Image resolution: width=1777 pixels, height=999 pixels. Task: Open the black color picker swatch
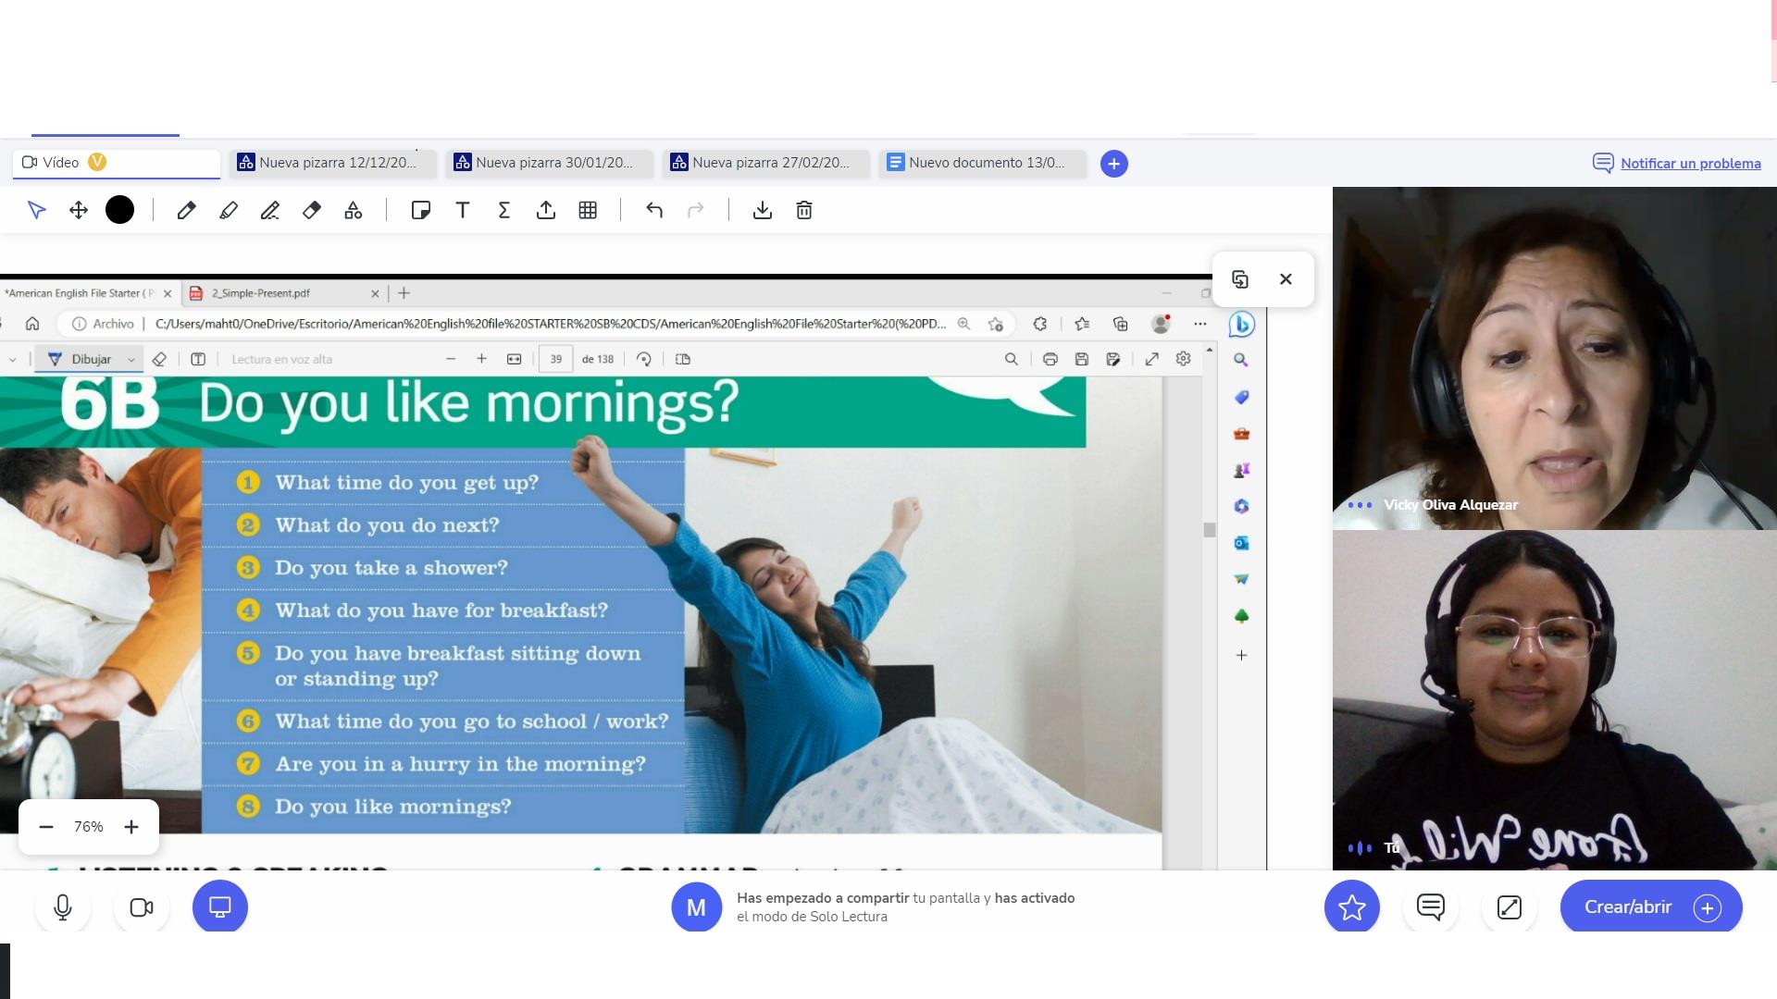click(x=119, y=211)
